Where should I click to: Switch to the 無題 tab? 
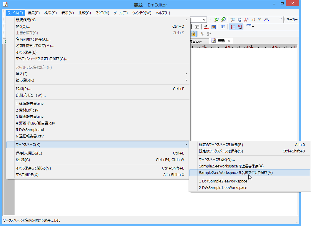click(221, 41)
